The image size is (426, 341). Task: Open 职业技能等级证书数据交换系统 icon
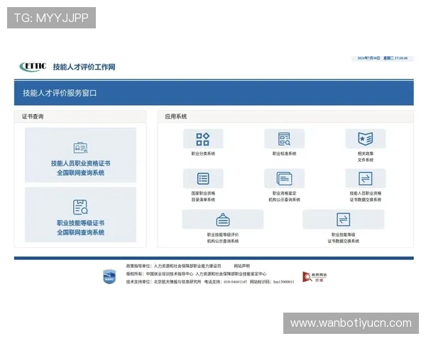[x=343, y=220]
